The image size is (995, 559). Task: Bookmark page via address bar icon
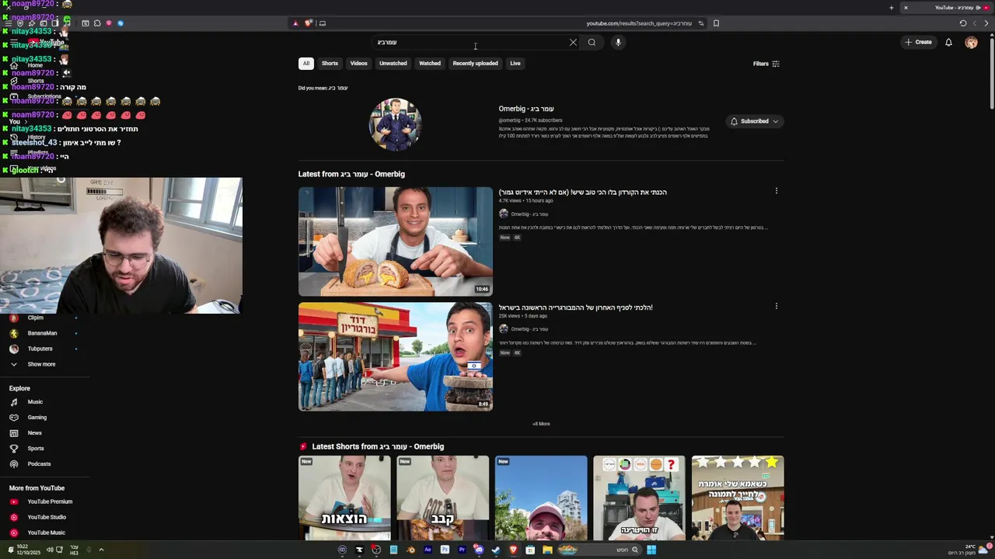(x=716, y=23)
